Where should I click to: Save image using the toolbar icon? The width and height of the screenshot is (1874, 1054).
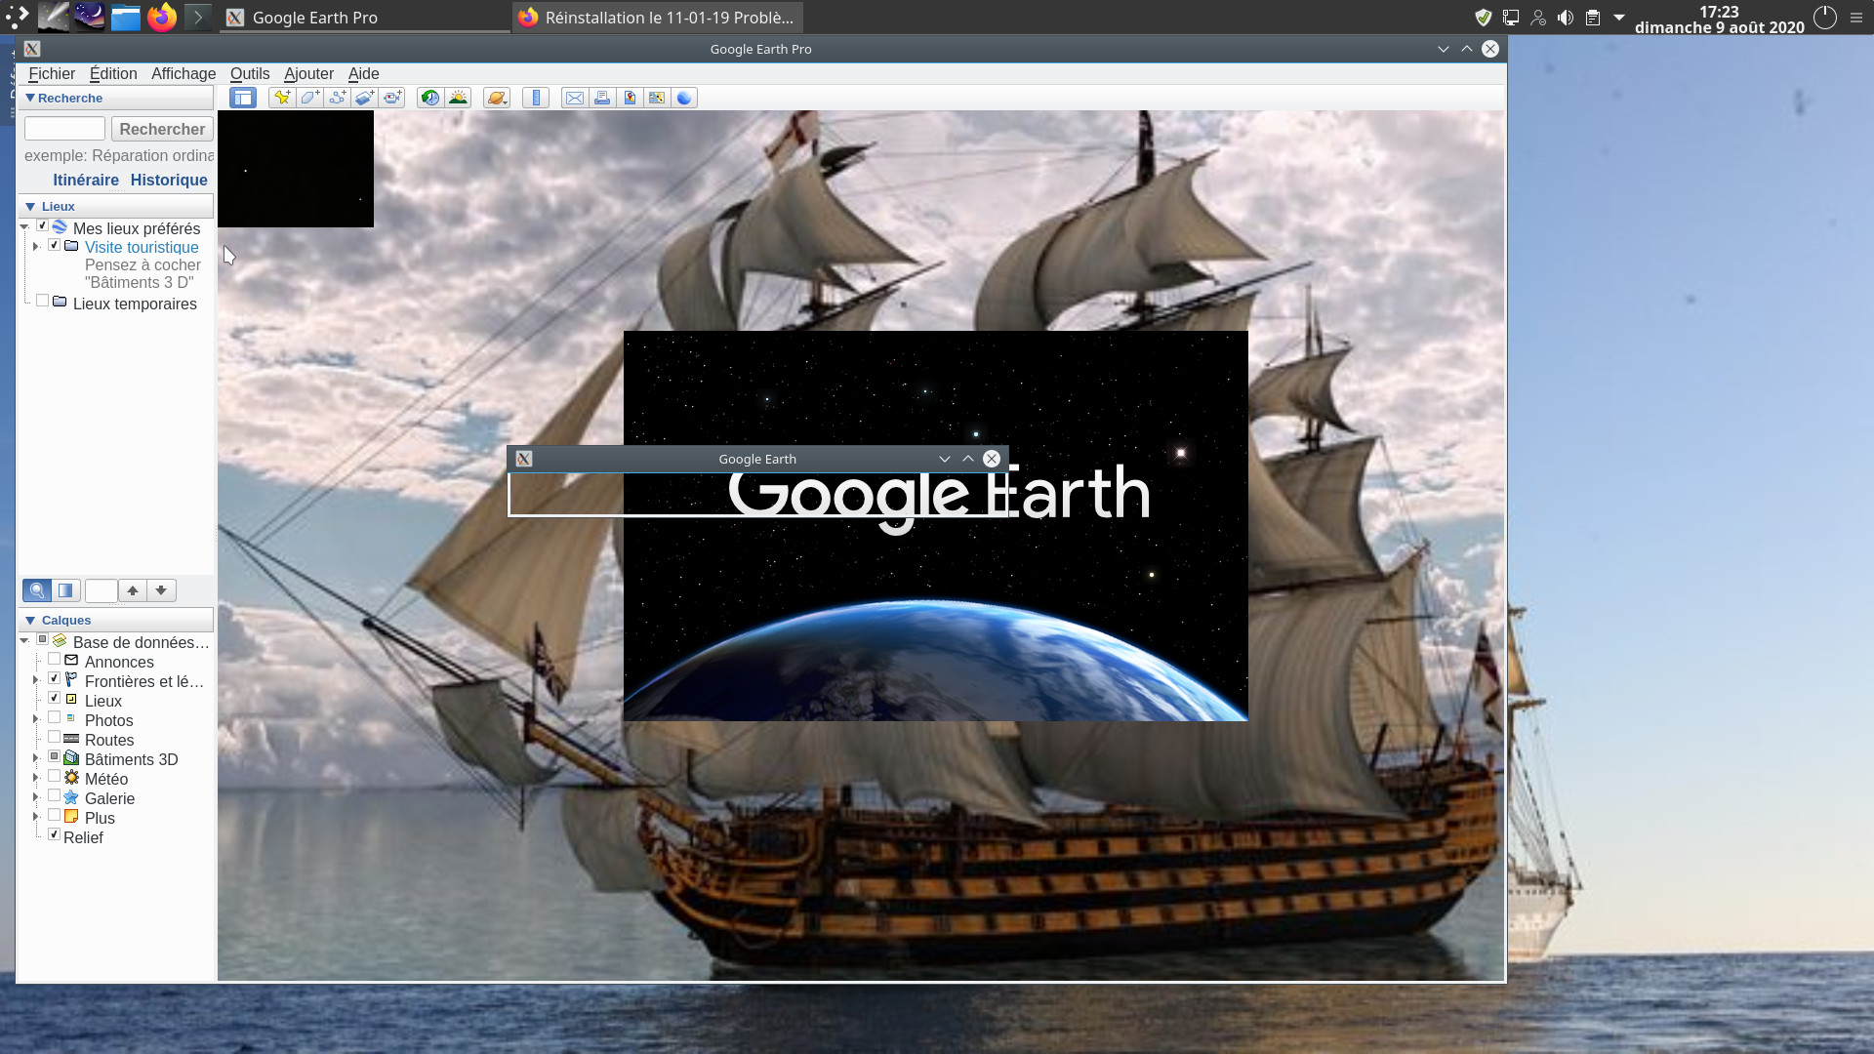click(x=630, y=98)
